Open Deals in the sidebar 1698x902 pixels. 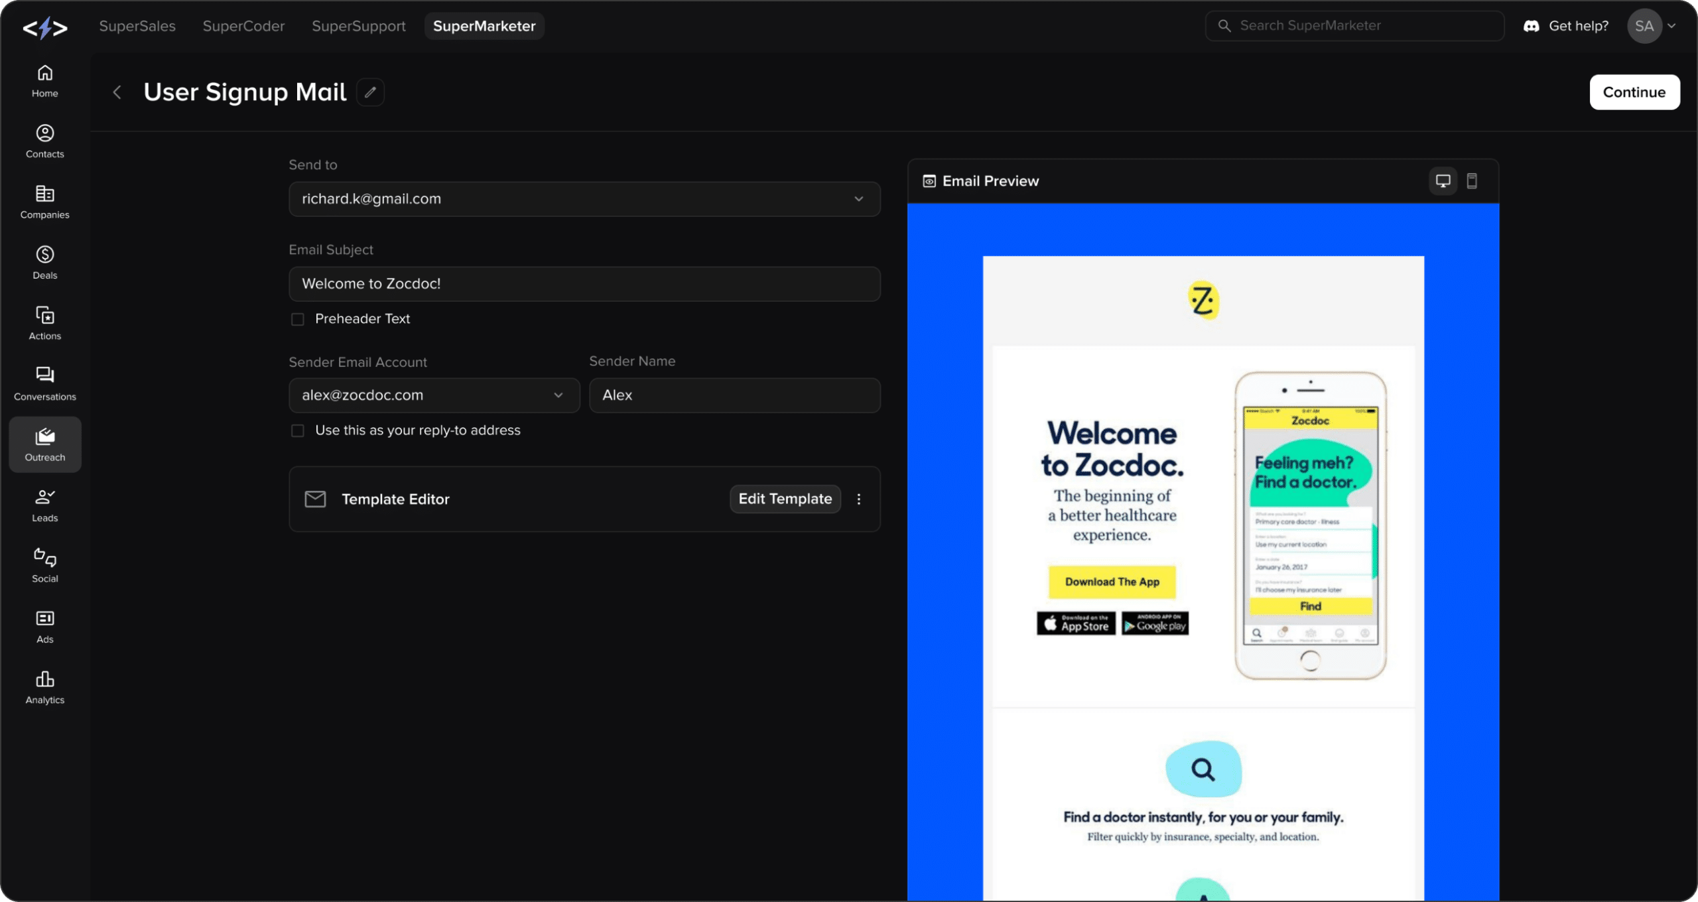[x=45, y=263]
